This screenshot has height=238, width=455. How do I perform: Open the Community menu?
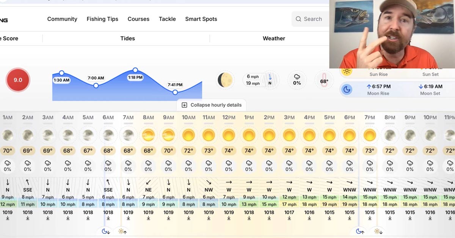pos(62,19)
